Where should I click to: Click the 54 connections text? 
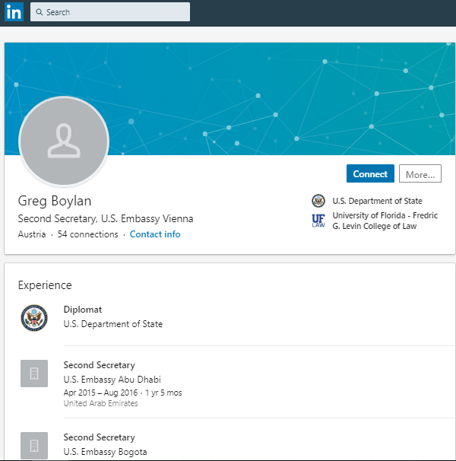coord(87,234)
